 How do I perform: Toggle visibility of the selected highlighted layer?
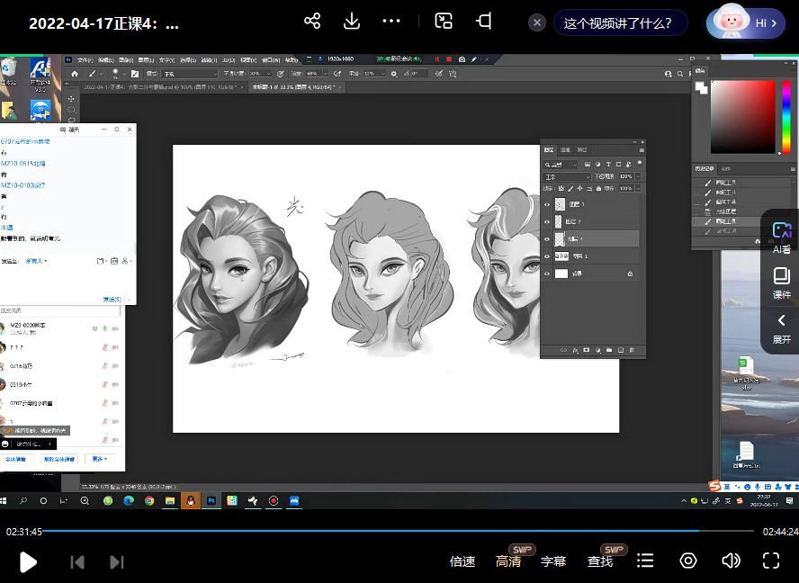547,239
